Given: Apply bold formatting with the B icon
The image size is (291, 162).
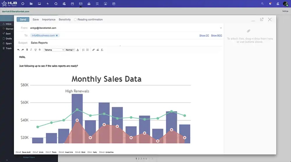Looking at the screenshot, I should [27, 50].
